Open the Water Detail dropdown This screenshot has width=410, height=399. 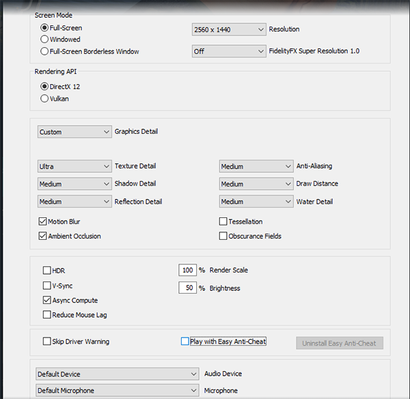256,202
